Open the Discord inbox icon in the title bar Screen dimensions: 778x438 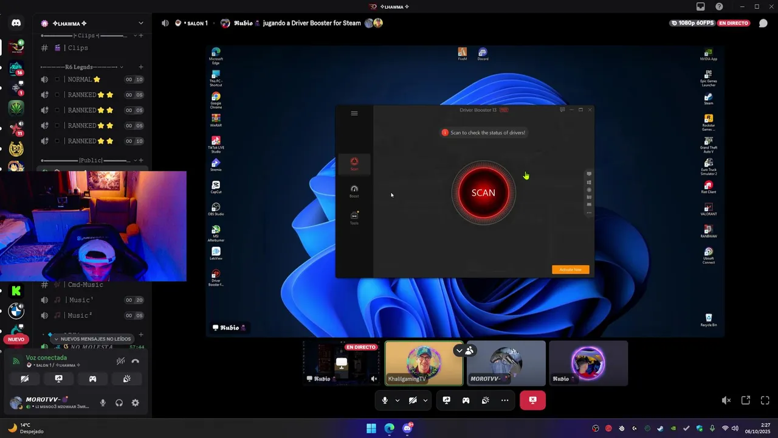click(x=700, y=7)
